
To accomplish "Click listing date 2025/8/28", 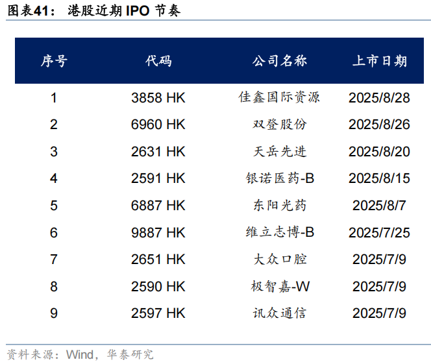I will point(379,98).
